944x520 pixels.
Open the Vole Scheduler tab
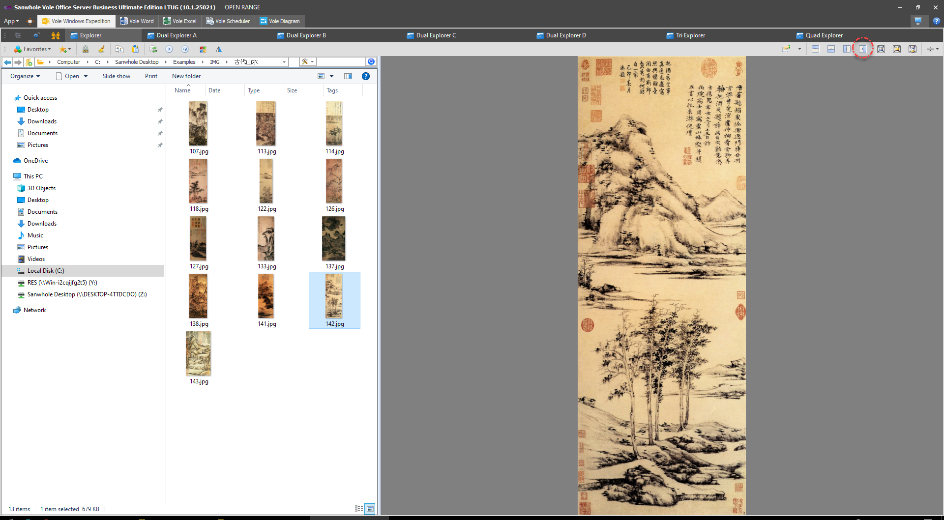click(x=228, y=21)
